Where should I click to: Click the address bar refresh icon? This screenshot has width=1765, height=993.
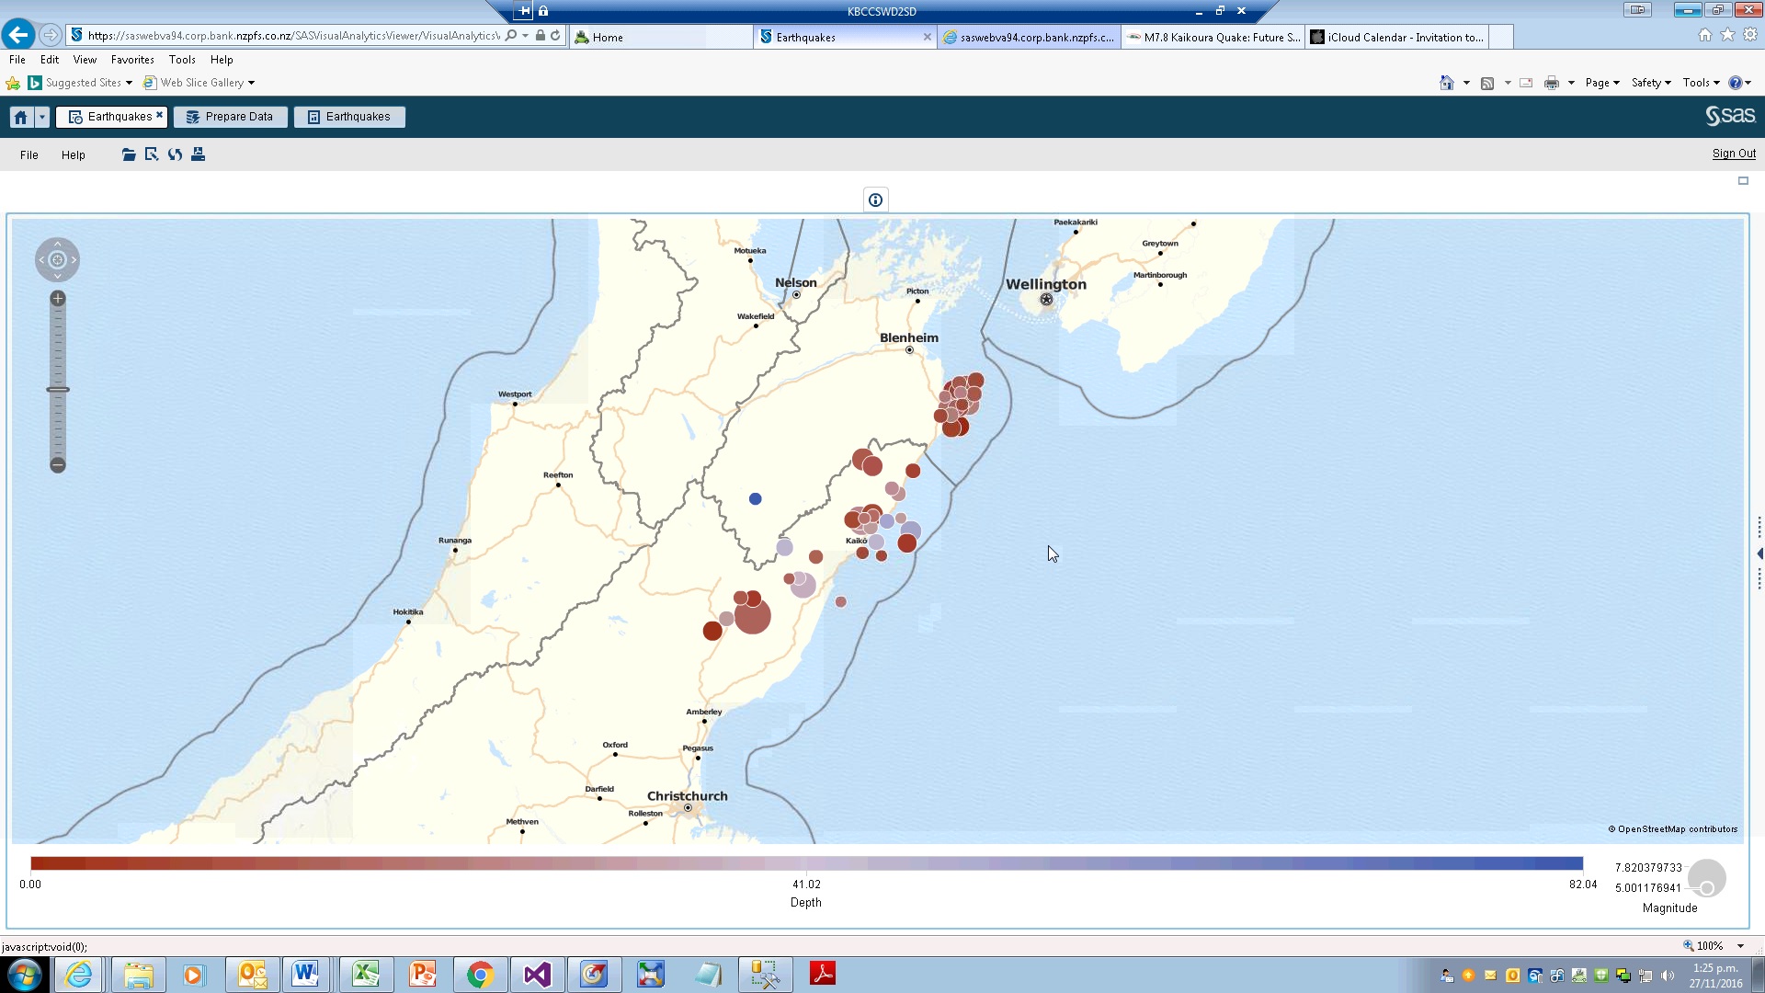555,36
